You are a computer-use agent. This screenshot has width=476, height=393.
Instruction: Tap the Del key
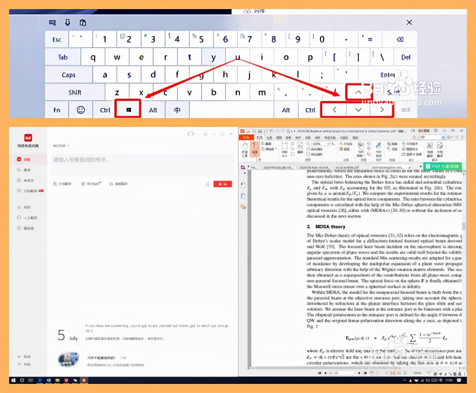click(x=406, y=57)
